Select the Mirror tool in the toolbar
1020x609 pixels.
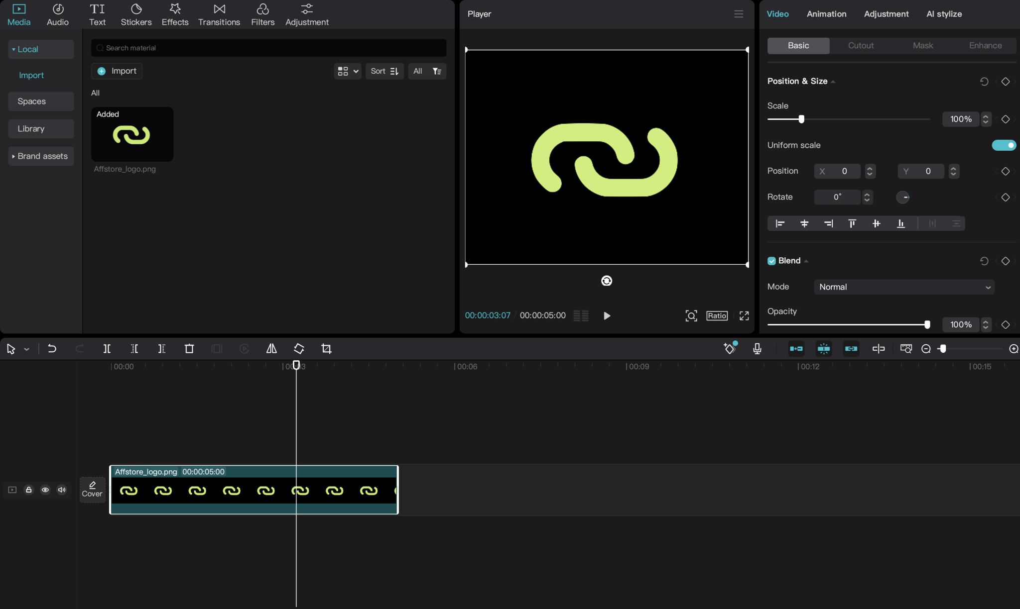pyautogui.click(x=271, y=349)
